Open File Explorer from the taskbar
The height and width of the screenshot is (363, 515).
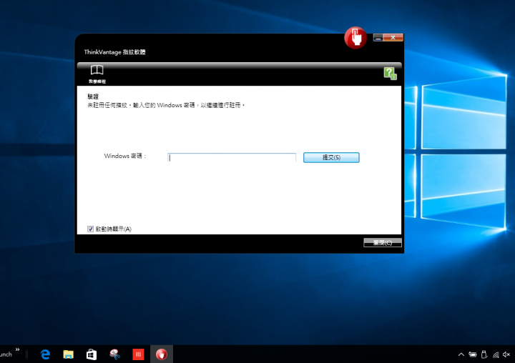click(69, 354)
